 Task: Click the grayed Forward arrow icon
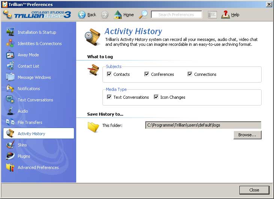[104, 15]
